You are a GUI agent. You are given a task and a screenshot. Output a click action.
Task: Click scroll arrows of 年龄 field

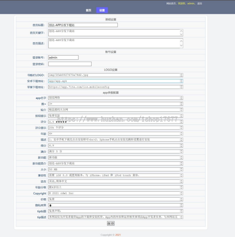click(181, 134)
